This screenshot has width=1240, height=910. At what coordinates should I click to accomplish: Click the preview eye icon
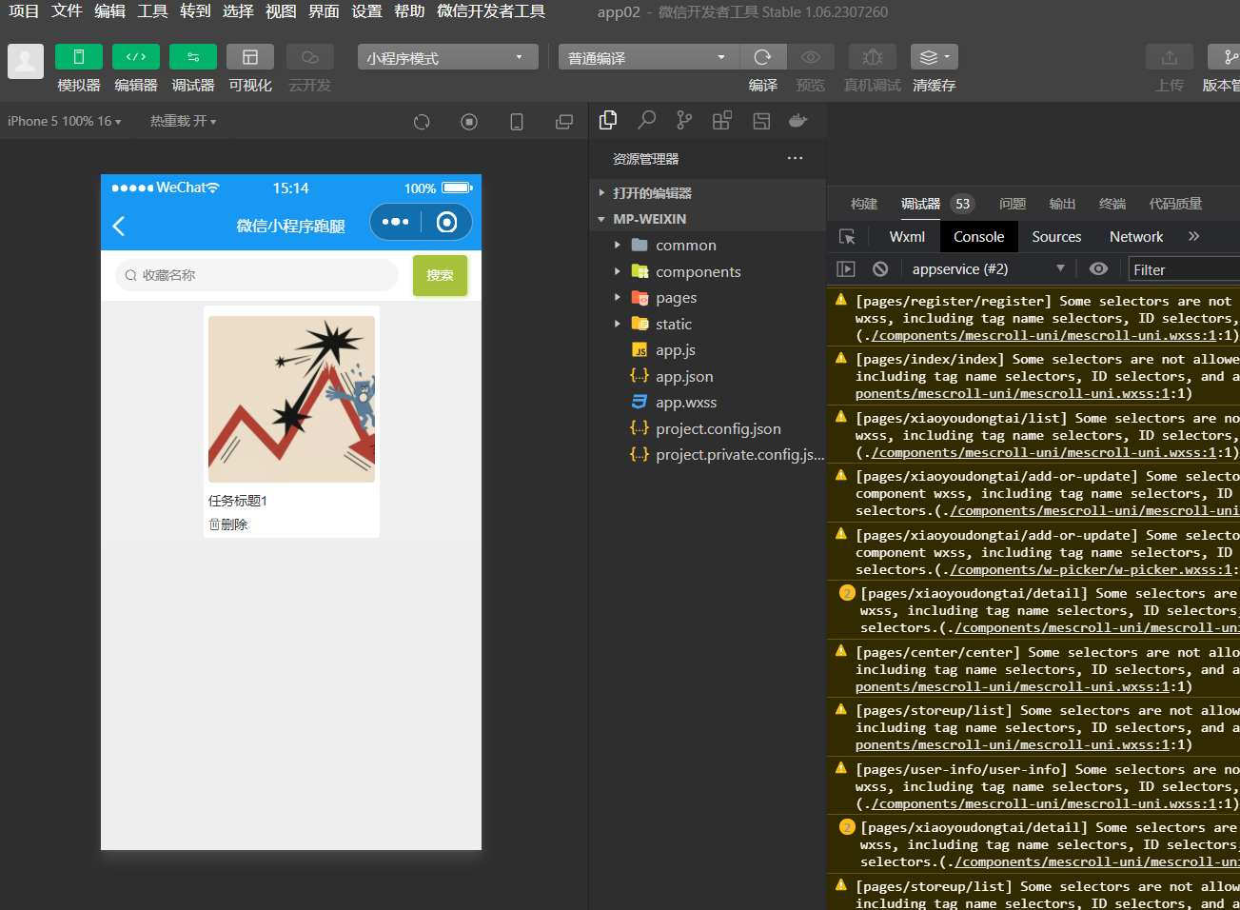811,57
